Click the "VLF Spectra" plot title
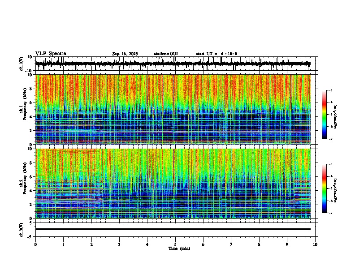This screenshot has height=274, width=355. click(51, 54)
